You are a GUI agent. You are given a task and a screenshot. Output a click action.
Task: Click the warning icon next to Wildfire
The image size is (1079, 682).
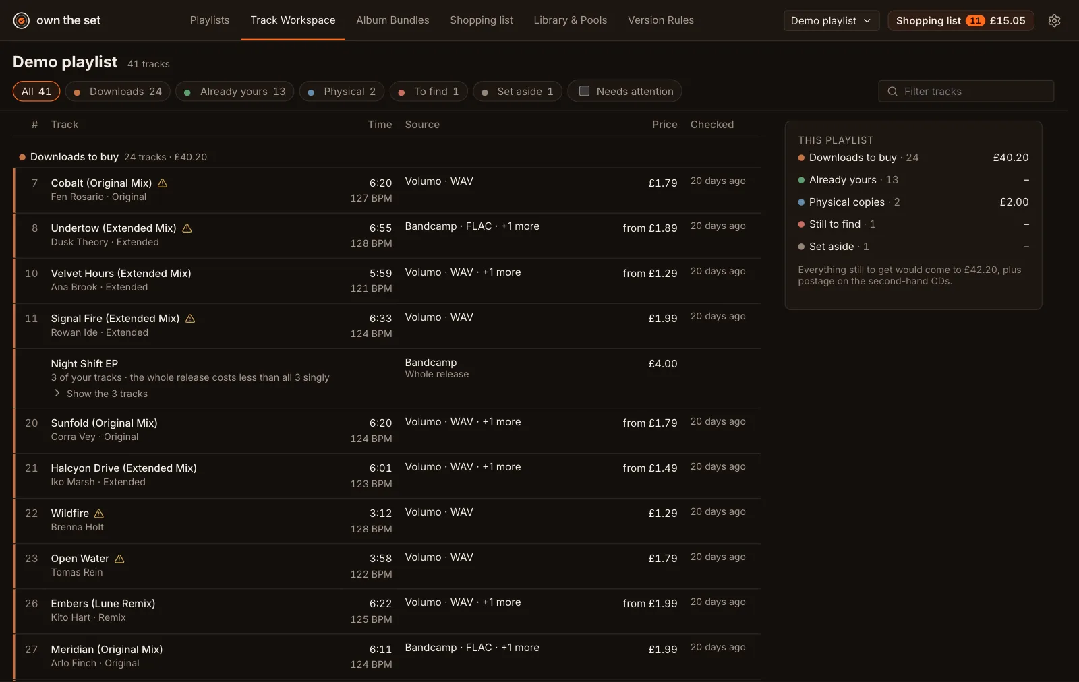point(99,513)
